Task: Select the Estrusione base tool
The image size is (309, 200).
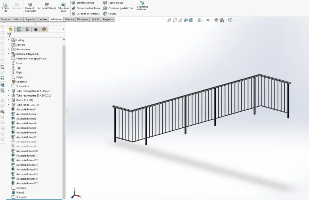Action: point(63,7)
